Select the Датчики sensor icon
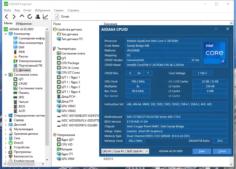 [15, 70]
